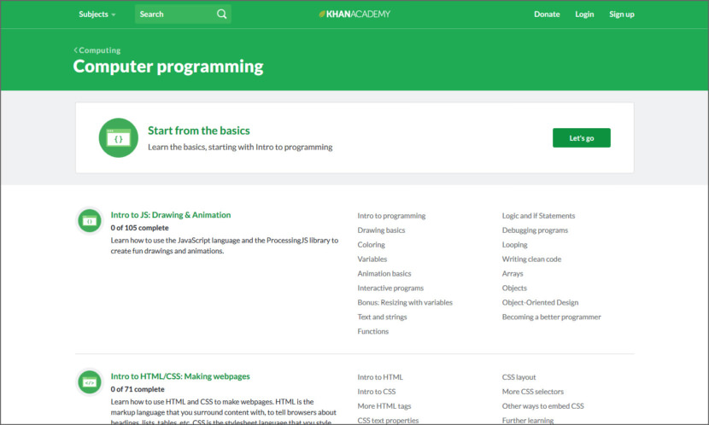Open Intro to HTML/CSS: Making webpages course
709x425 pixels.
tap(180, 376)
